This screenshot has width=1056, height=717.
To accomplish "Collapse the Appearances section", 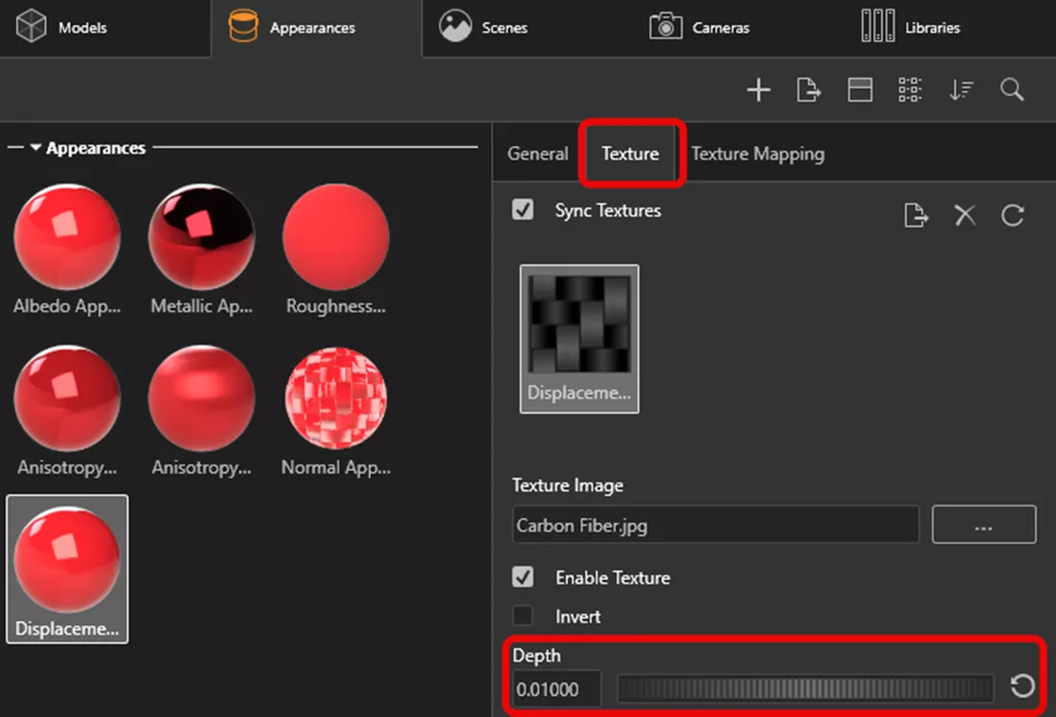I will pos(36,148).
